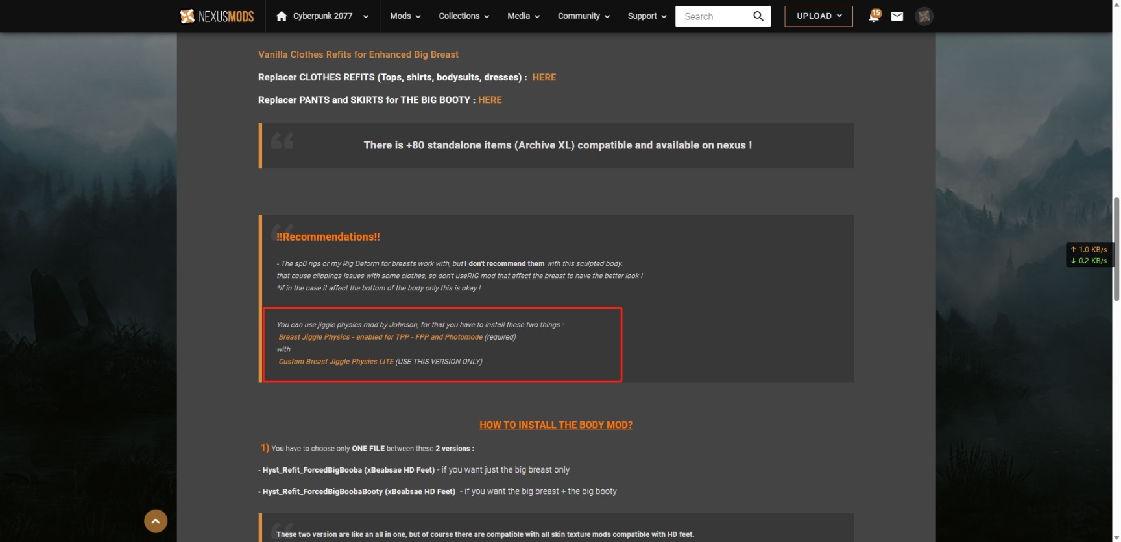
Task: Open notifications bell icon
Action: (x=874, y=16)
